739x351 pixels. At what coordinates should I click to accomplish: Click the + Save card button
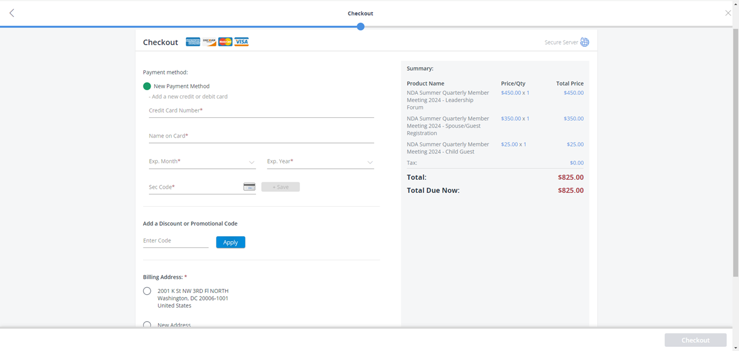pyautogui.click(x=280, y=187)
